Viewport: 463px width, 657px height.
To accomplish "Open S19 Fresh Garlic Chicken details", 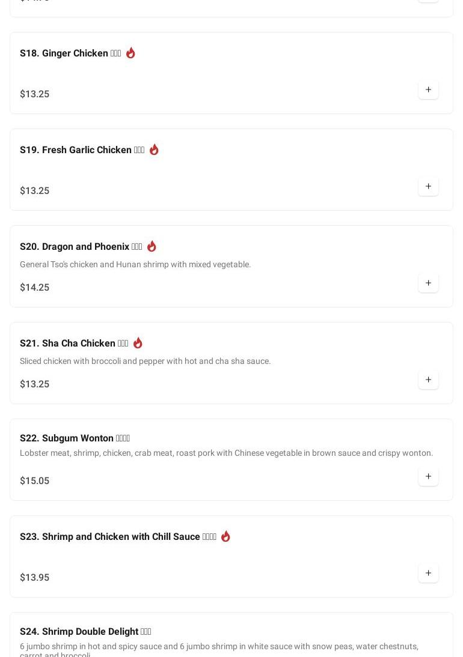I will (82, 150).
